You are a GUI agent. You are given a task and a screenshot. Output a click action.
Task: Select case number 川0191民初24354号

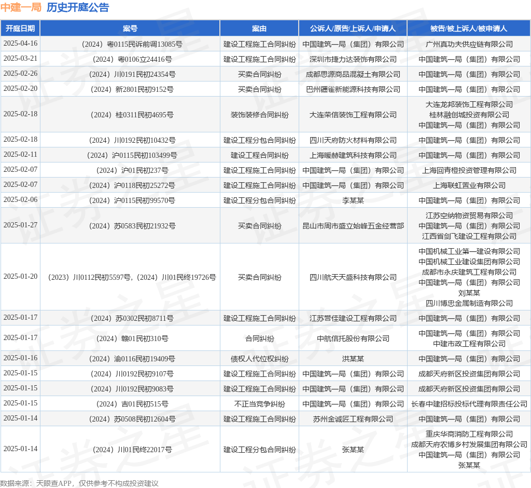click(x=132, y=74)
